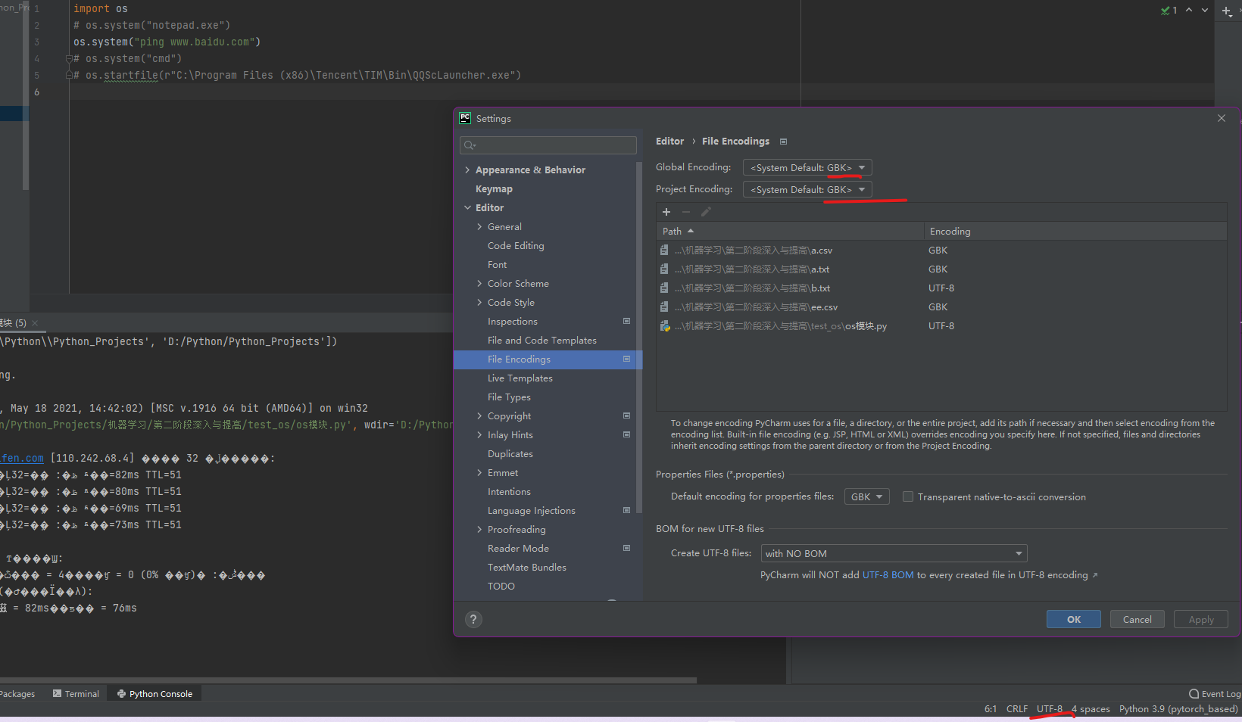Click the os模块.py Python file icon
The image size is (1242, 722).
coord(665,326)
